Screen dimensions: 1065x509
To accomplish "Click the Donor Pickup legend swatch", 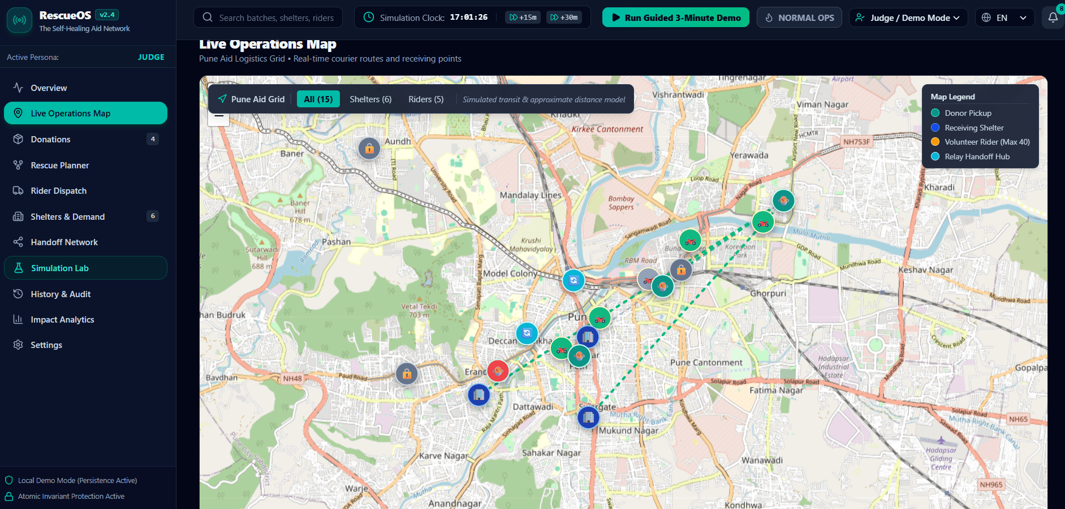I will click(x=935, y=113).
